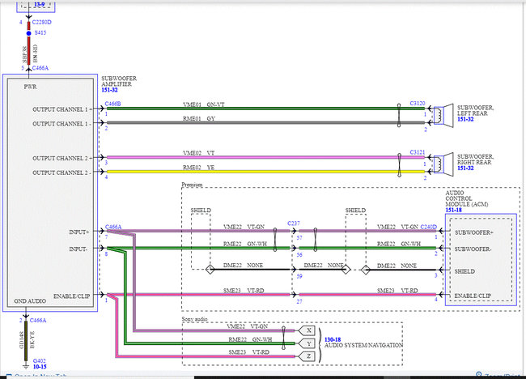Click the left rear subwoofer speaker symbol
This screenshot has height=379, width=526.
[x=443, y=115]
